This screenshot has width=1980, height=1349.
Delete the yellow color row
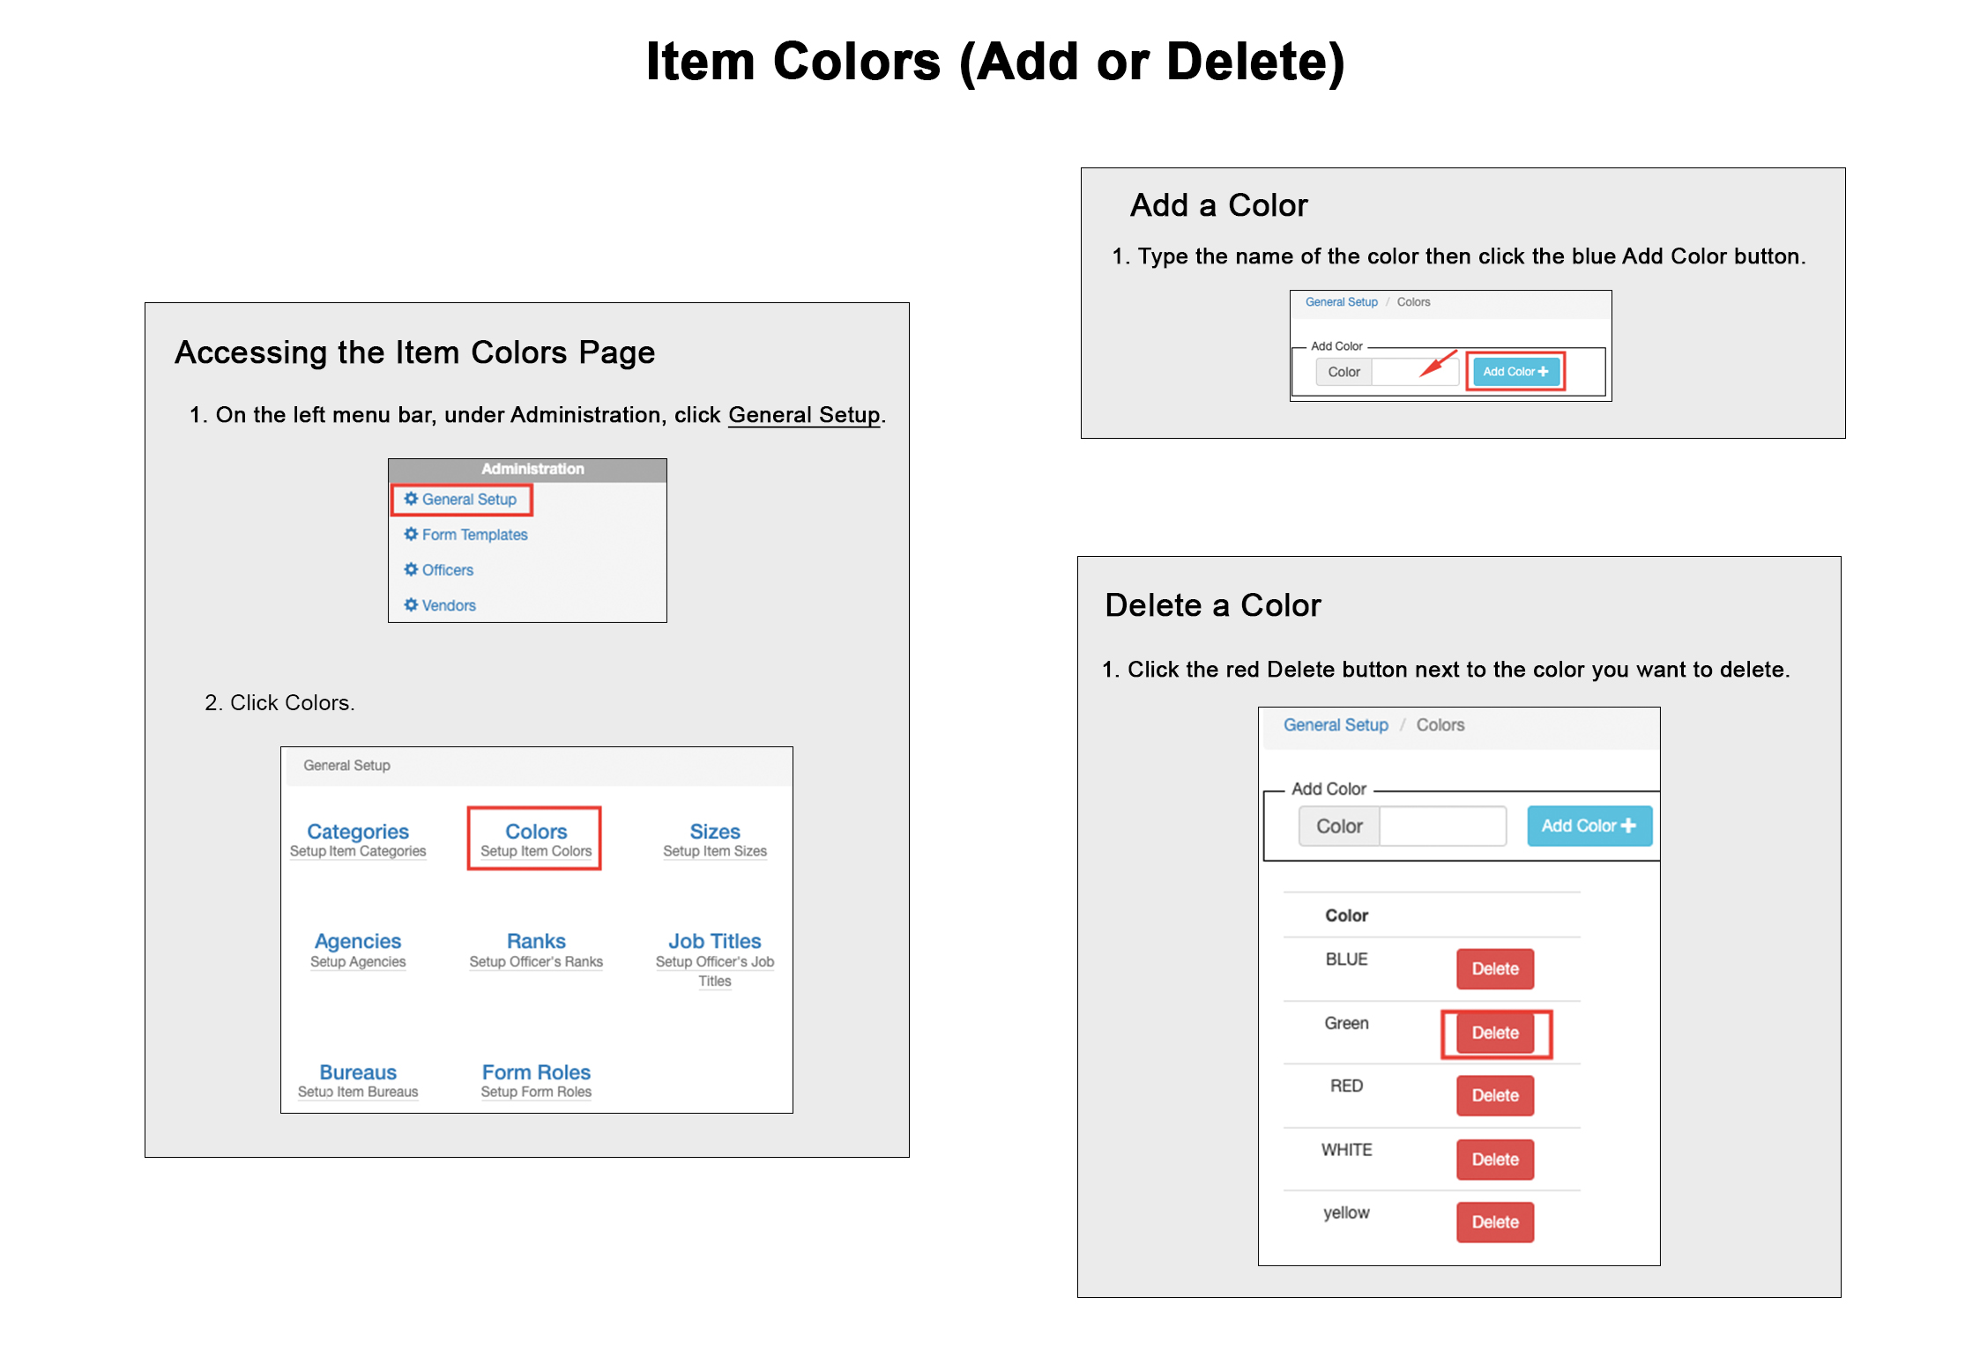pos(1494,1222)
